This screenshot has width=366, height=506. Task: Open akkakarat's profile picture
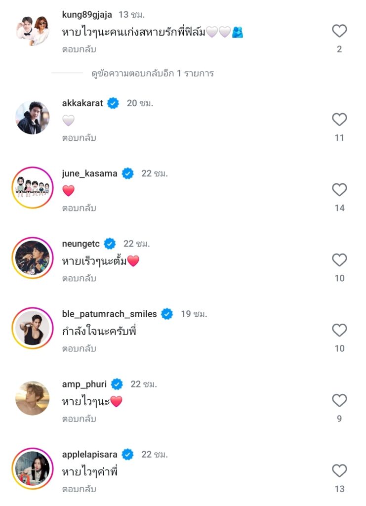[33, 118]
